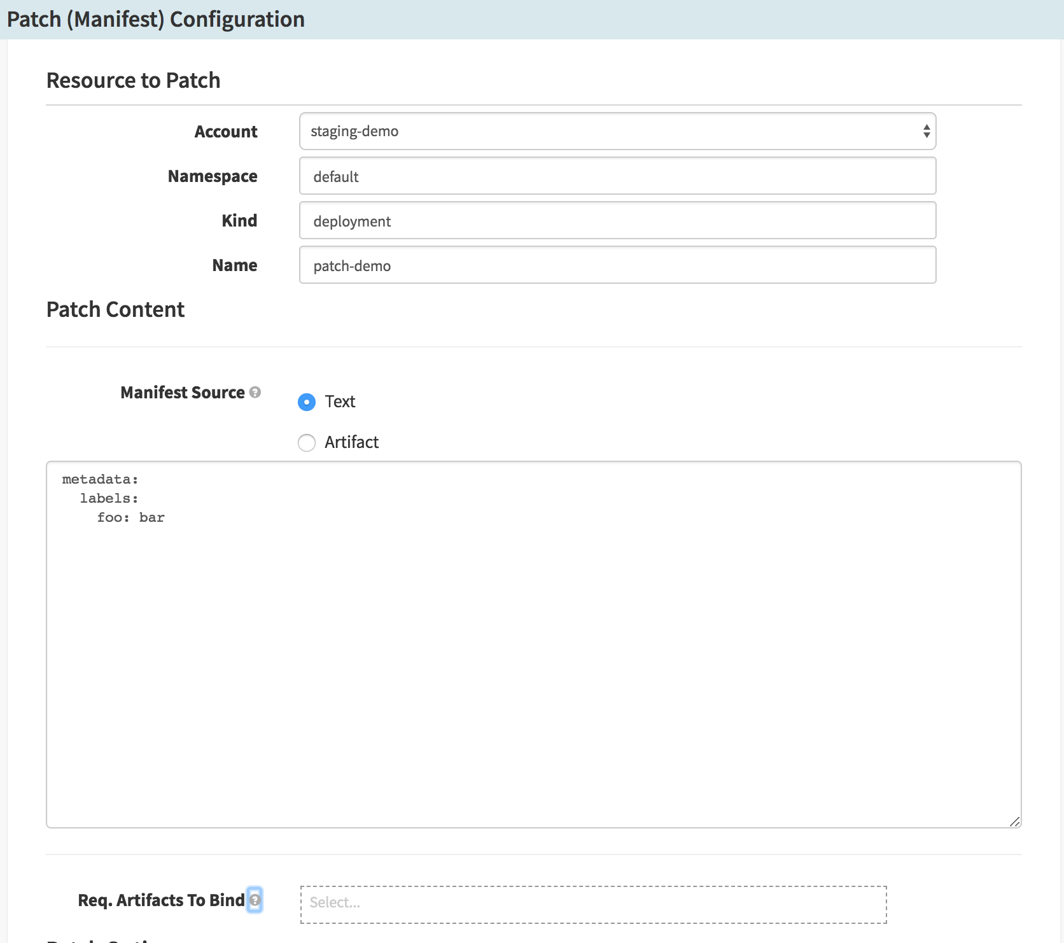
Task: Click the textarea resize handle
Action: [x=1016, y=821]
